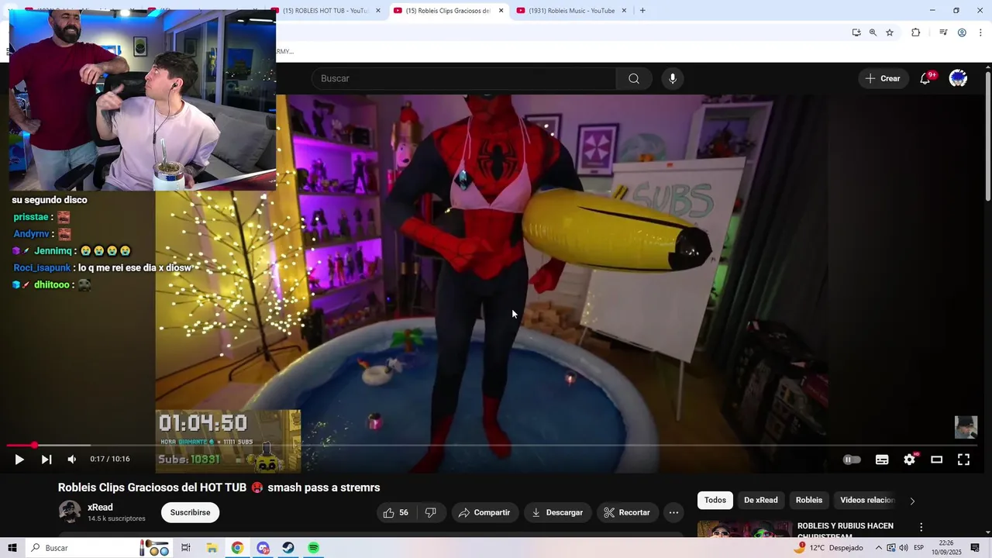The image size is (992, 558).
Task: Open the Crear menu
Action: [883, 78]
